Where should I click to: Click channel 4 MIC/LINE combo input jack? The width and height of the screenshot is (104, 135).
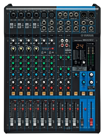click(x=36, y=15)
